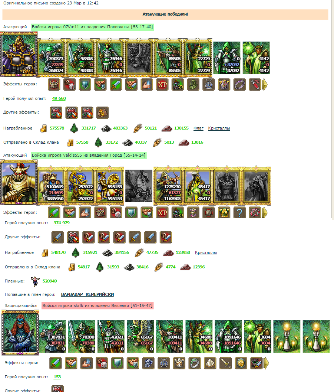Image resolution: width=334 pixels, height=392 pixels.
Task: Open captured hero ВАРВАВАР КЕМЕРИЙСКИ link
Action: [x=87, y=294]
